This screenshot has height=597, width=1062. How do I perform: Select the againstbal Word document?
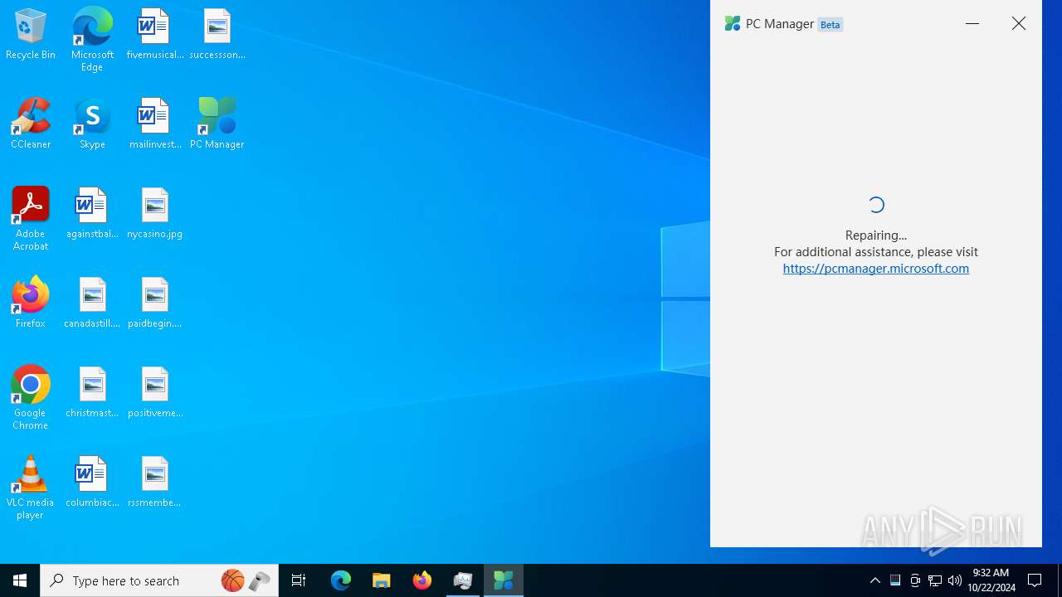[92, 213]
